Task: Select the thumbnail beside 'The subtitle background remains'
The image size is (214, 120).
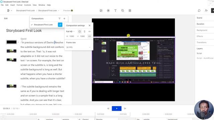Action: pyautogui.click(x=11, y=86)
